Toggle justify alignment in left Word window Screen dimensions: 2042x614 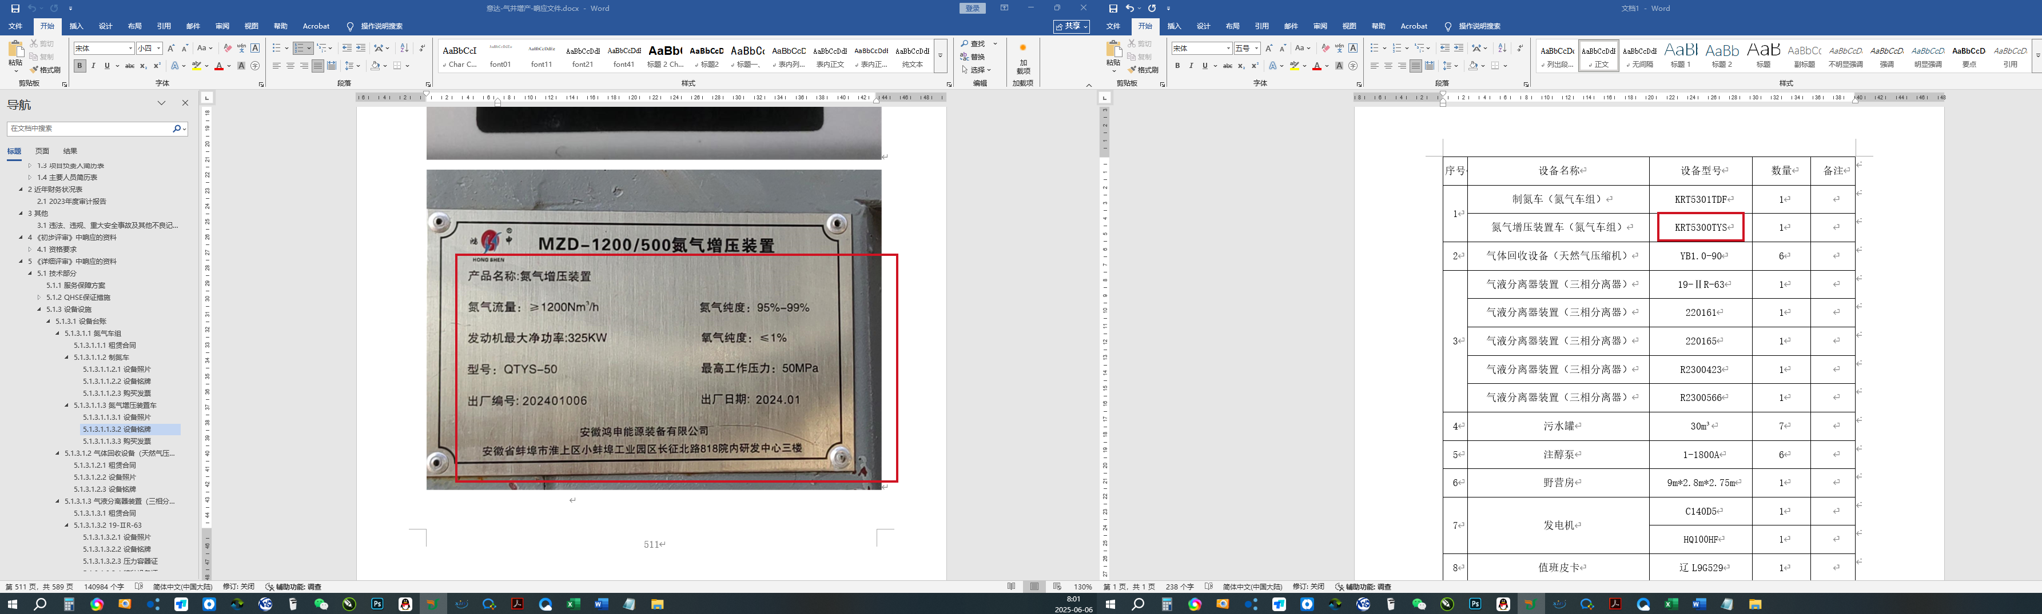click(x=317, y=66)
